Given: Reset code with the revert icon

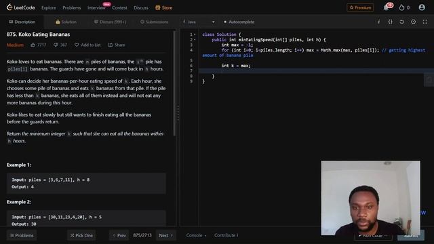Looking at the screenshot, I should [x=401, y=22].
